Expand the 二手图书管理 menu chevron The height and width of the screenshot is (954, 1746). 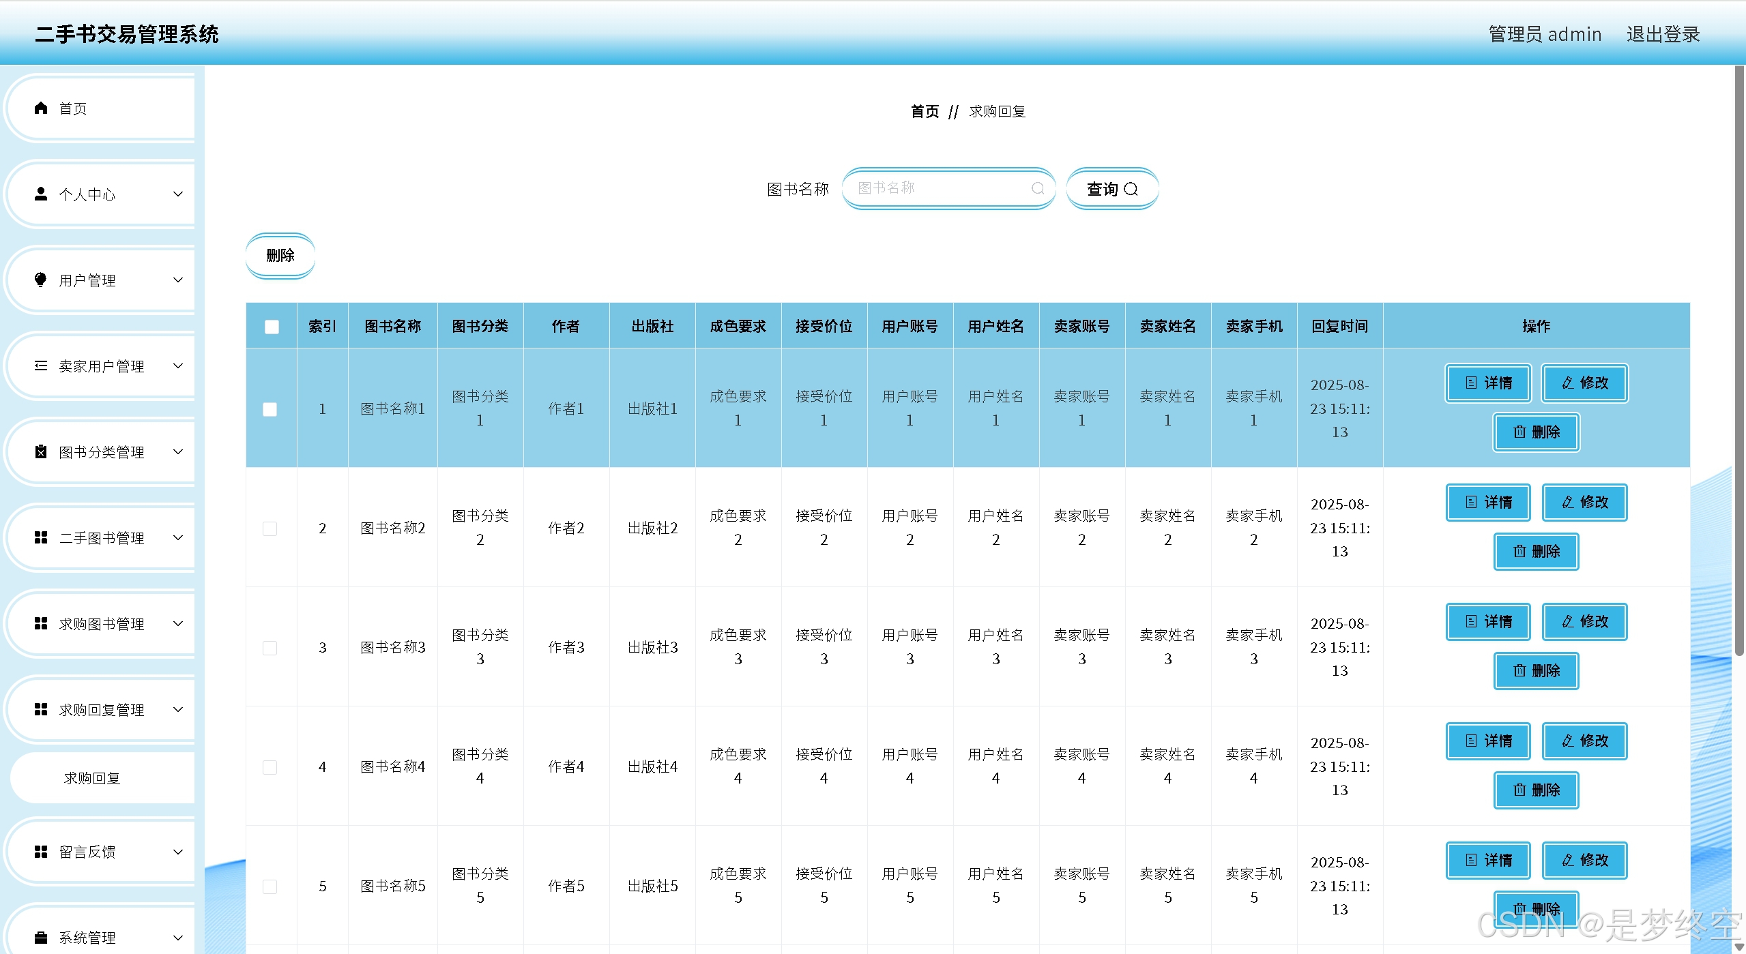(178, 537)
